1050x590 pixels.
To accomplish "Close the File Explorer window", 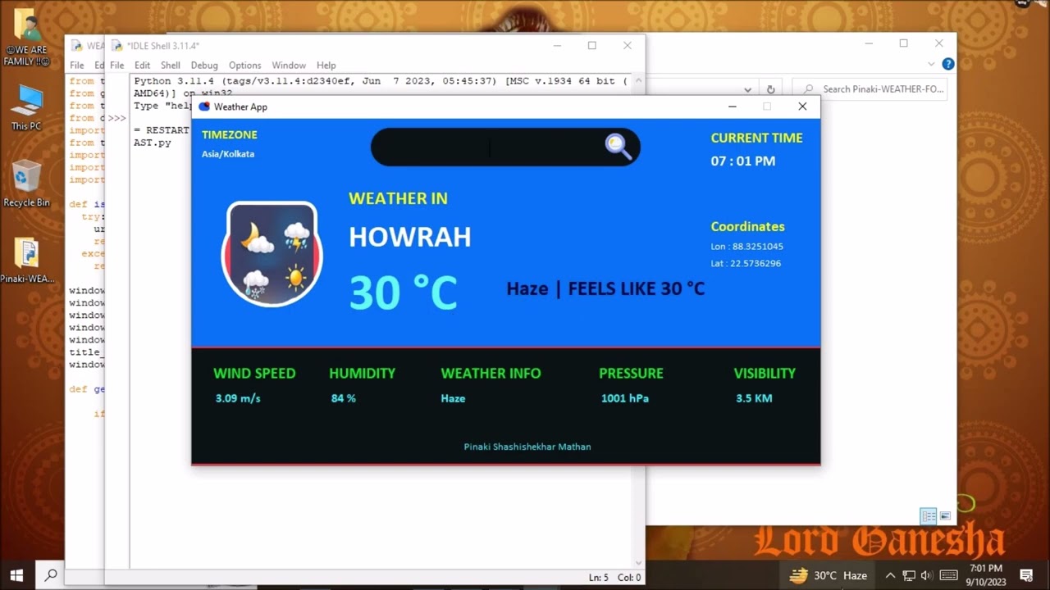I will click(939, 43).
